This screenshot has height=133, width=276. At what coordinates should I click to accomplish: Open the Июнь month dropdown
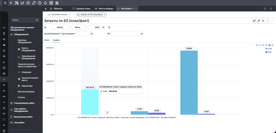coord(79,27)
